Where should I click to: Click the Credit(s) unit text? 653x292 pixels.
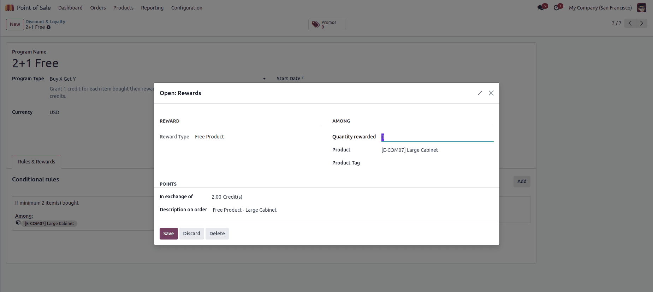[x=233, y=197]
